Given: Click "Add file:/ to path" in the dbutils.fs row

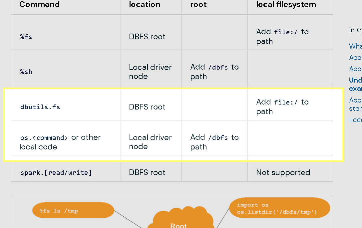Looking at the screenshot, I should 282,107.
